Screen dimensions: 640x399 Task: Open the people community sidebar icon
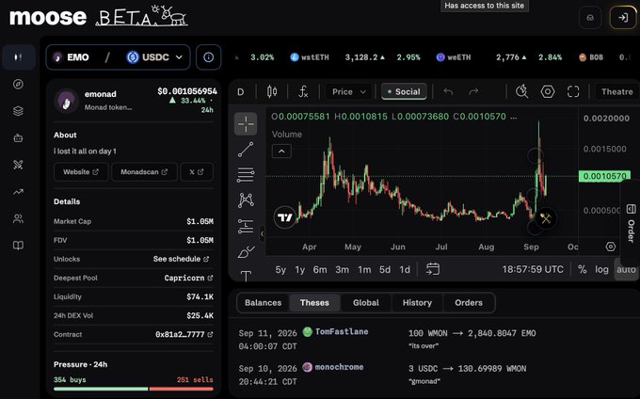pyautogui.click(x=19, y=218)
